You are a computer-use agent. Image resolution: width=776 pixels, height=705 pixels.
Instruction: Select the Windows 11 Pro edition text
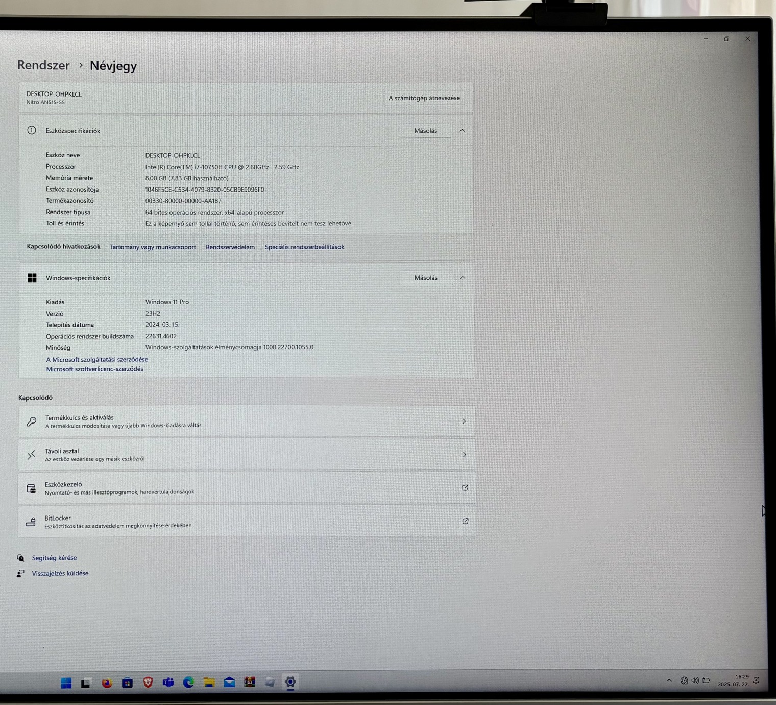click(167, 302)
